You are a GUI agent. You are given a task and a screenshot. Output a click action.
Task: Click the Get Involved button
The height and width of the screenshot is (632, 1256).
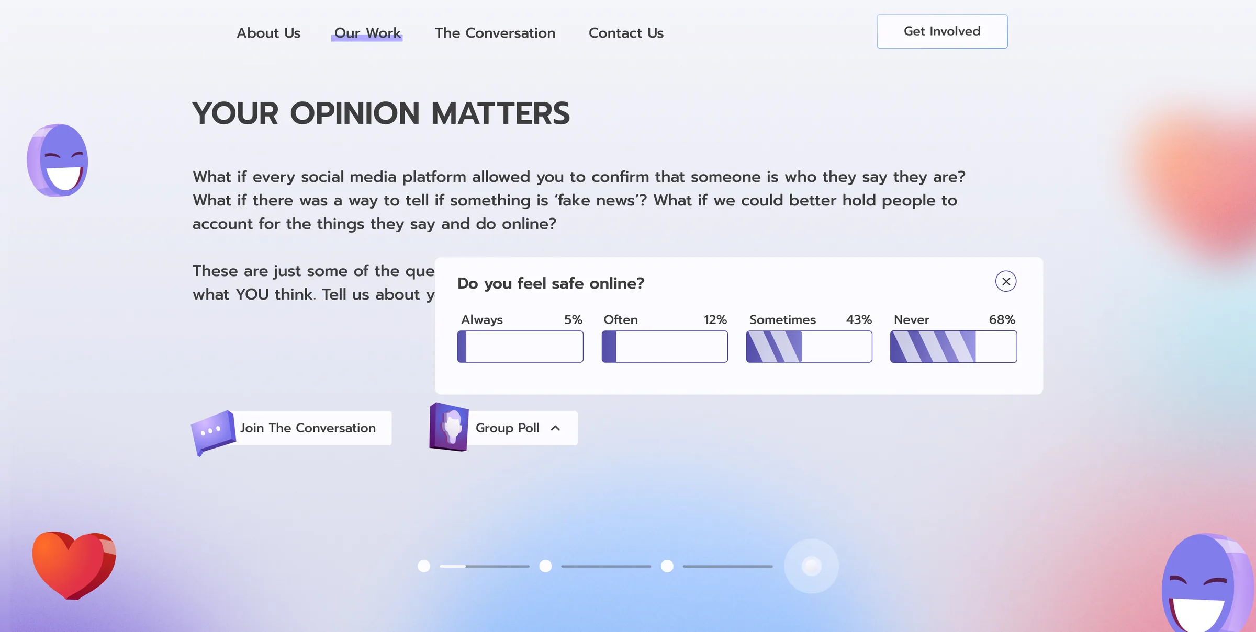pyautogui.click(x=942, y=31)
